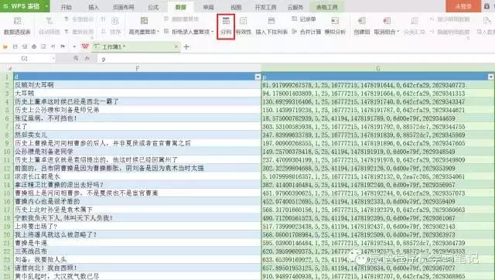Screen dimensions: 495x280
Task: Switch to the 云服务 ribbon tab
Action: tap(295, 7)
